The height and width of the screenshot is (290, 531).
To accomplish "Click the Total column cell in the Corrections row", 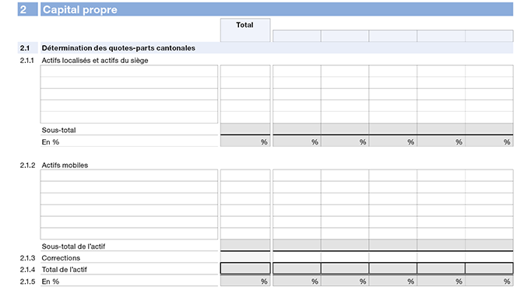I will pyautogui.click(x=245, y=257).
